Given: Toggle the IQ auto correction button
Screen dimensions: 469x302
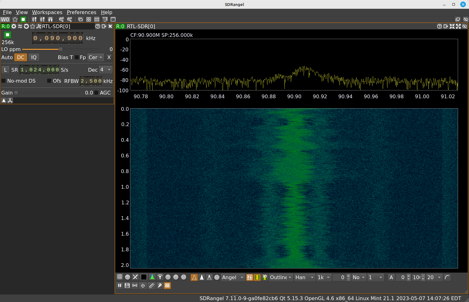Looking at the screenshot, I should 34,57.
